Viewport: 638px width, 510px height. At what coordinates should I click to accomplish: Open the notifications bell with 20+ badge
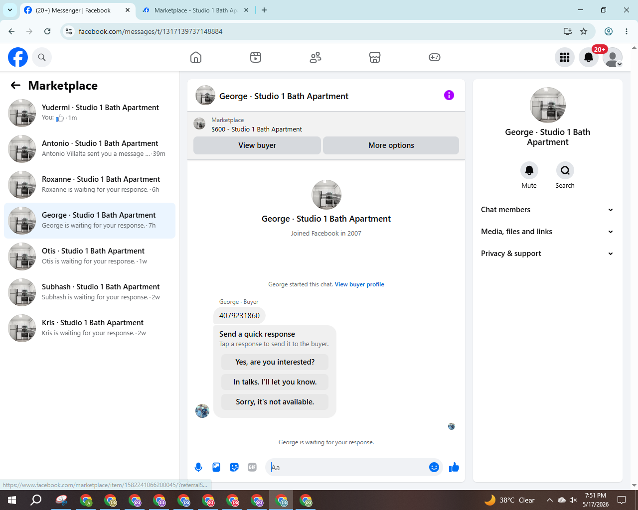589,57
